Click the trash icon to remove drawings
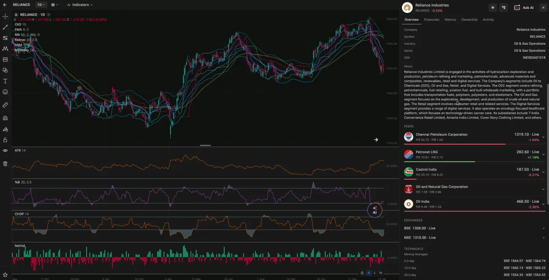 click(5, 164)
